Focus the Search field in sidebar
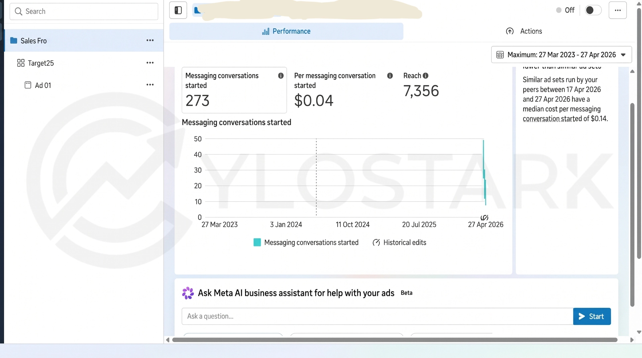Viewport: 642px width, 358px height. (84, 11)
